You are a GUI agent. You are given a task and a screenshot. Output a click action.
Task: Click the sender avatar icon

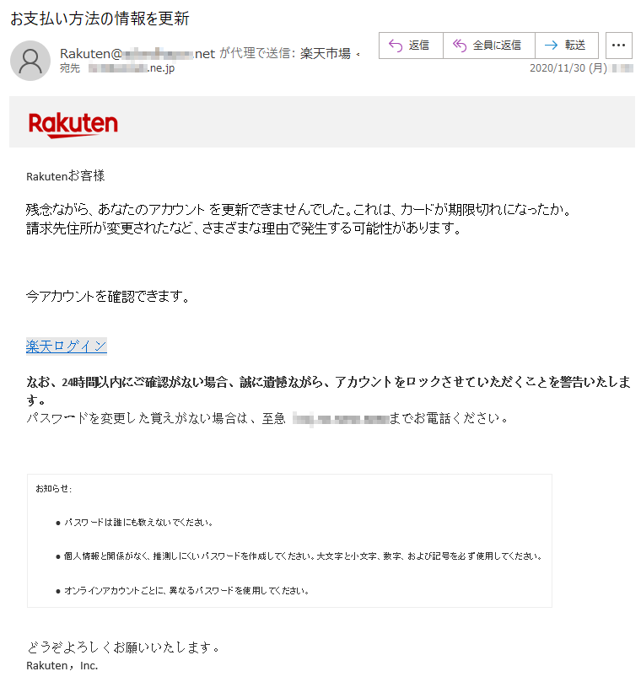pos(30,61)
